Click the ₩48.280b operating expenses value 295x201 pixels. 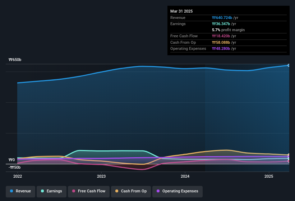221,49
